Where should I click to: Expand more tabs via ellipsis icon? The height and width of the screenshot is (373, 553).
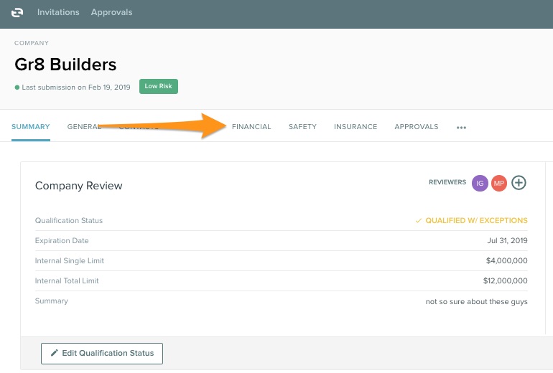[x=461, y=127]
